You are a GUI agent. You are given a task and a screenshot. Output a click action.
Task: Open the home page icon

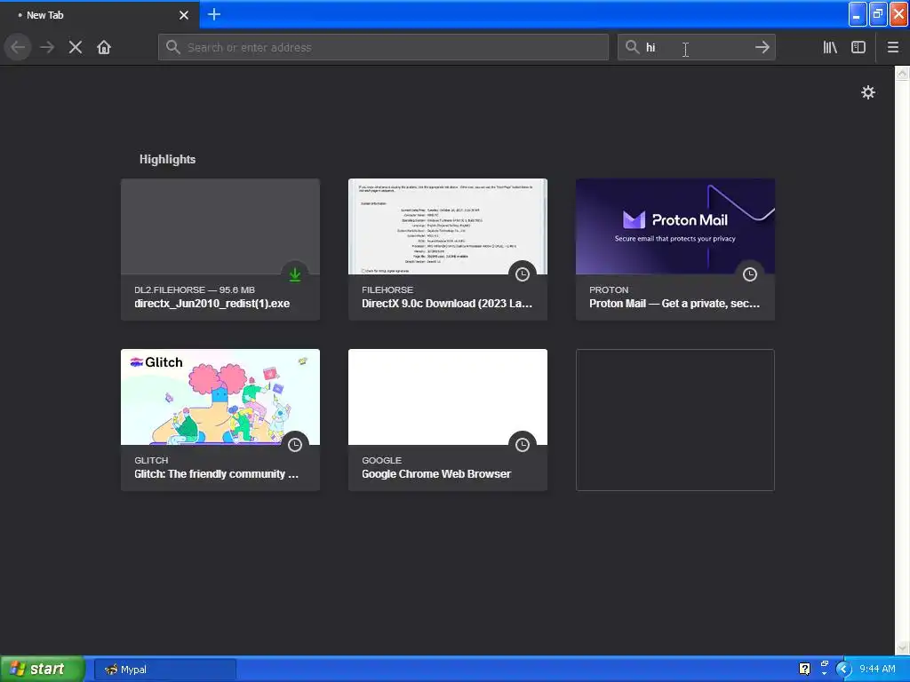104,47
